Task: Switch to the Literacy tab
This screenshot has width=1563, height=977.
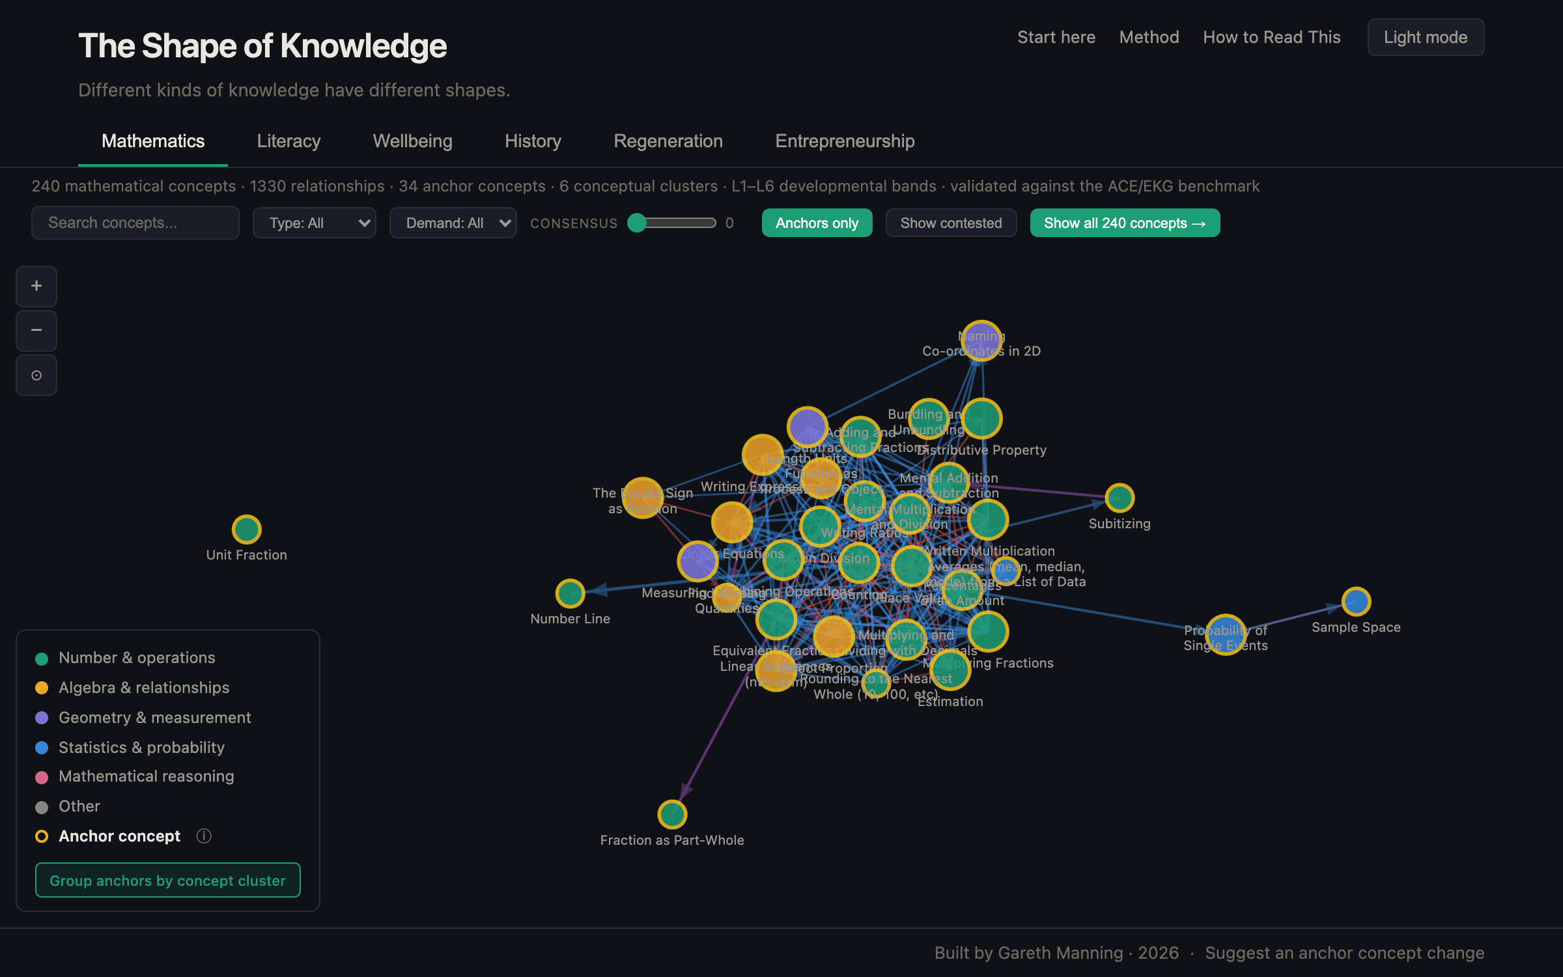Action: click(x=289, y=141)
